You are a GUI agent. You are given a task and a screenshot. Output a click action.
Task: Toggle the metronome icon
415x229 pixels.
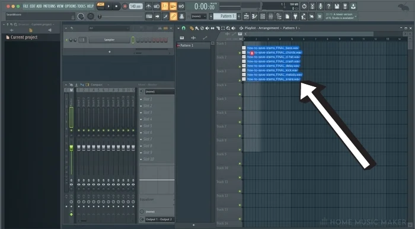149,6
